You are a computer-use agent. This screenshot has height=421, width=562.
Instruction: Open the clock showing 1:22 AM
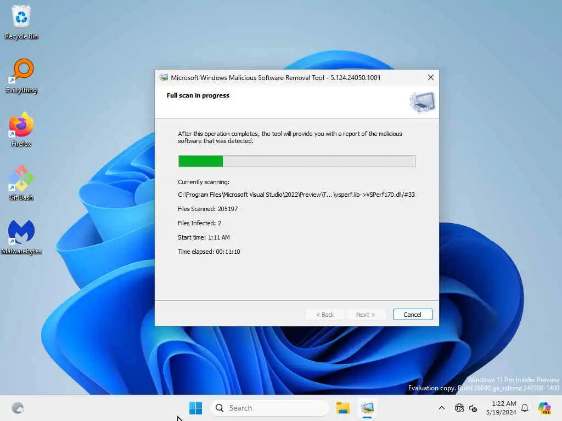tap(501, 408)
